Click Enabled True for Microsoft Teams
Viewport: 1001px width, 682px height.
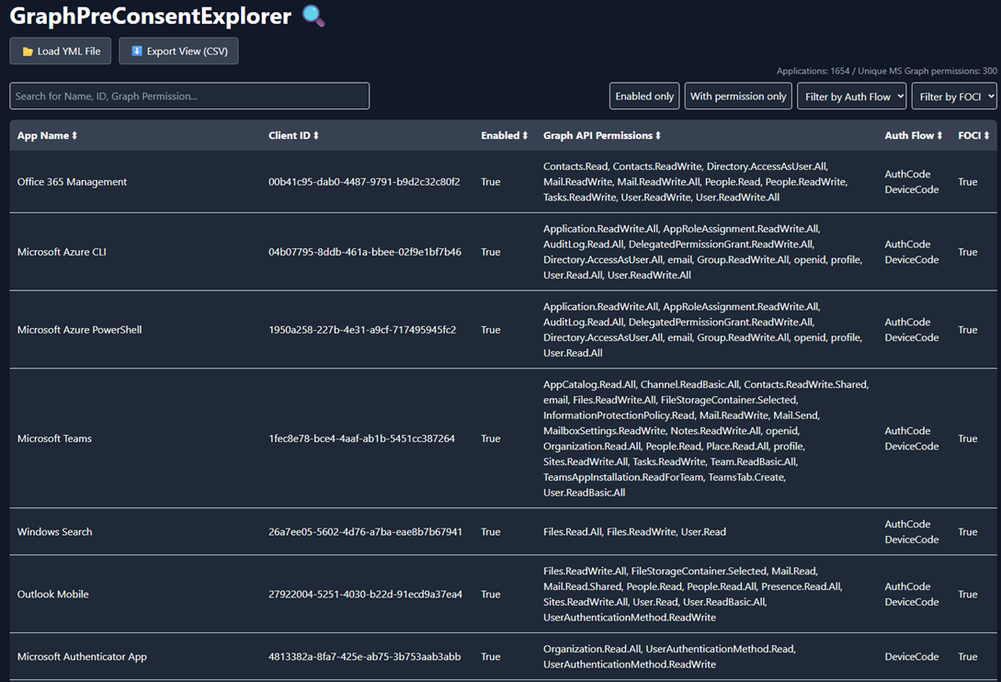click(x=490, y=438)
